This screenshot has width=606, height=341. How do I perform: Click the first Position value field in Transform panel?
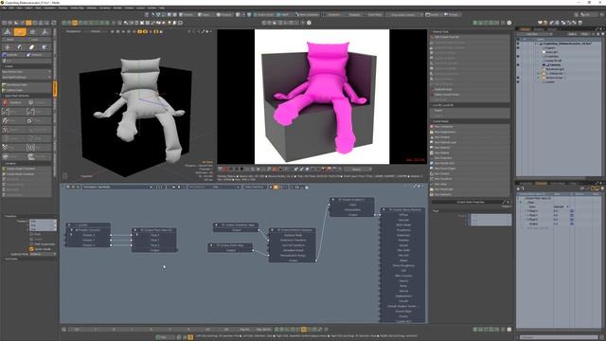click(x=43, y=221)
